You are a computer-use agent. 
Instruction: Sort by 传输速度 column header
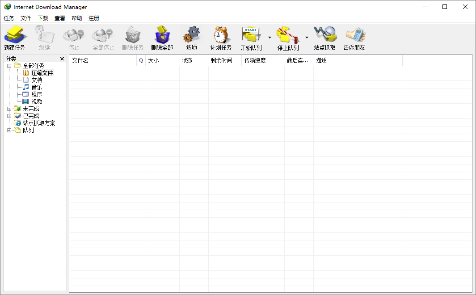263,60
